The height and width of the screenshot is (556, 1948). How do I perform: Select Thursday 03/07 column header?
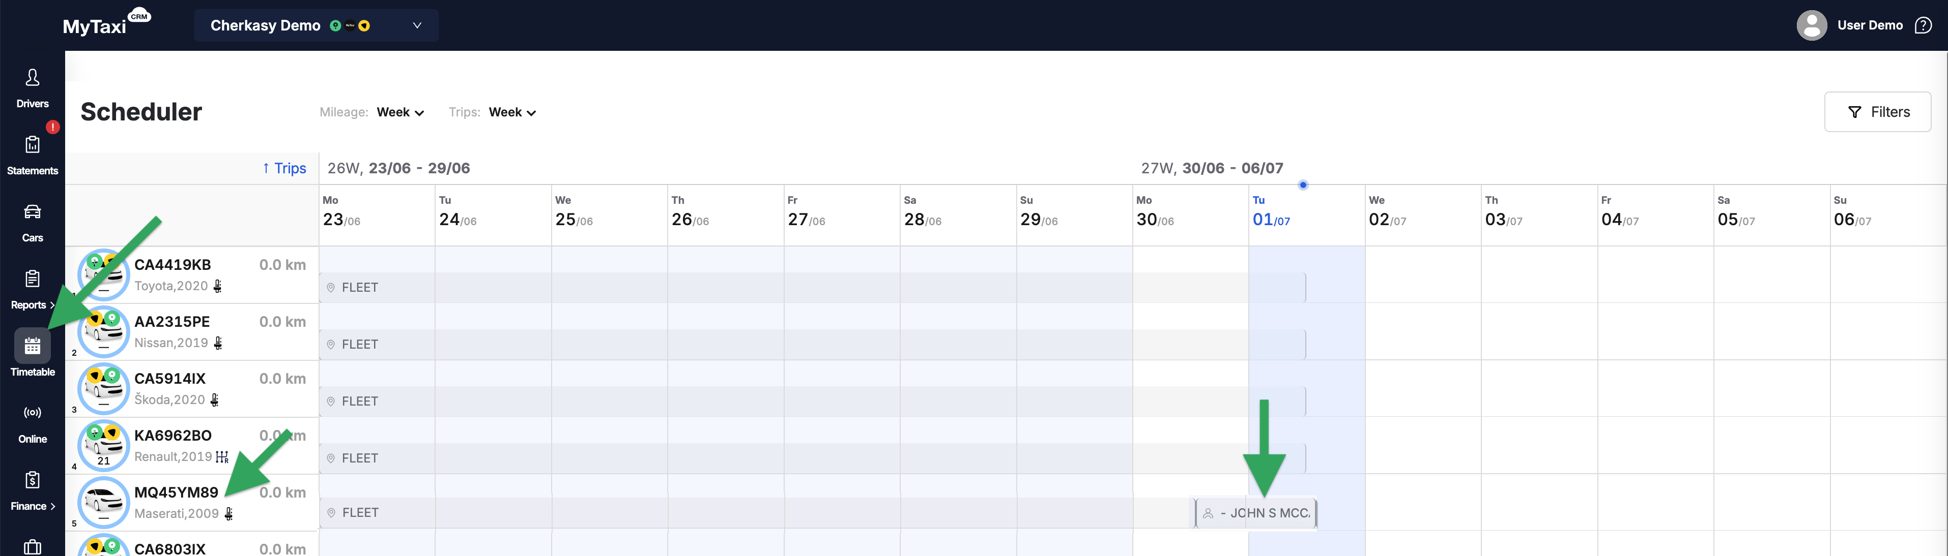coord(1539,215)
